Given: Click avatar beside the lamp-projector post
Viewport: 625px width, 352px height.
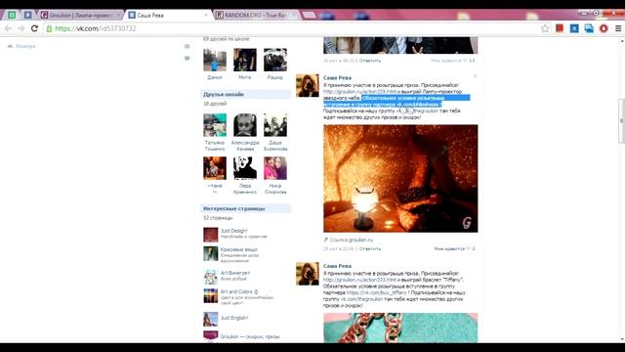Looking at the screenshot, I should (x=308, y=85).
